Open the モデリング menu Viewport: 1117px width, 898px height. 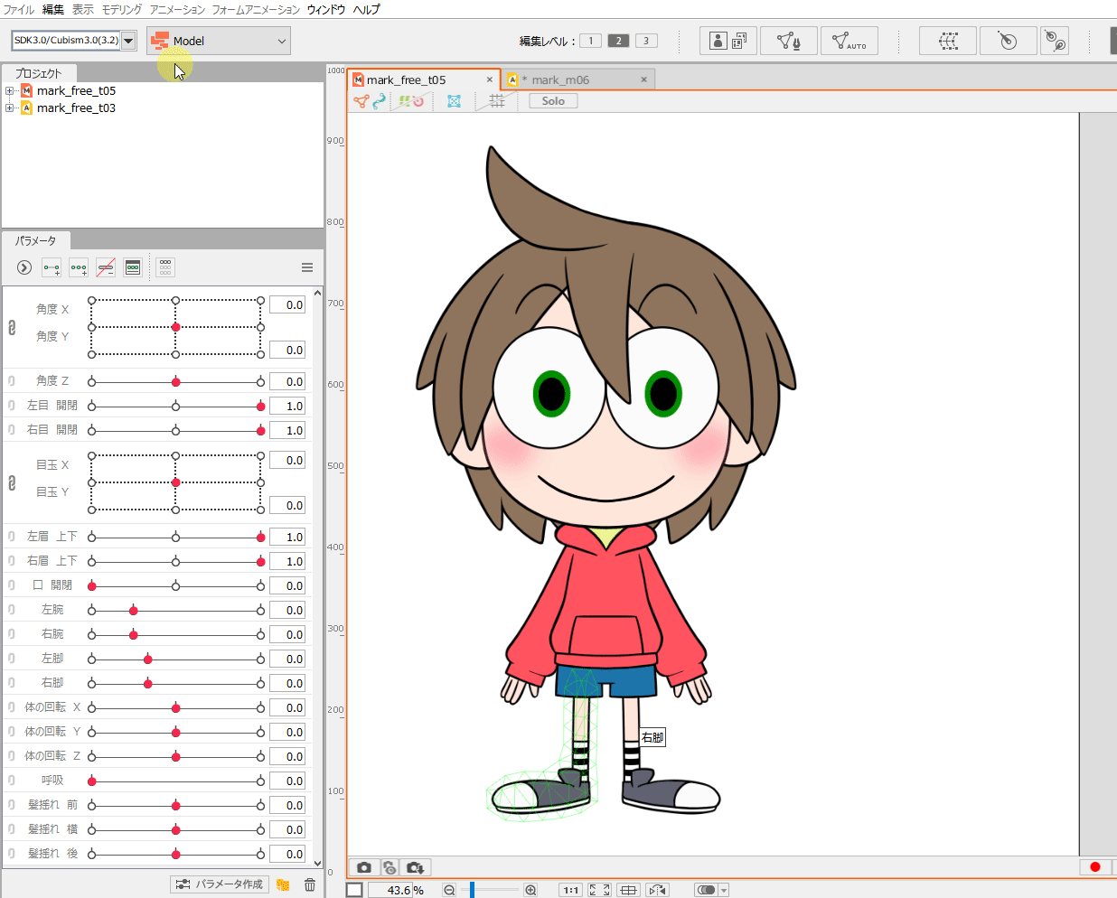point(122,9)
